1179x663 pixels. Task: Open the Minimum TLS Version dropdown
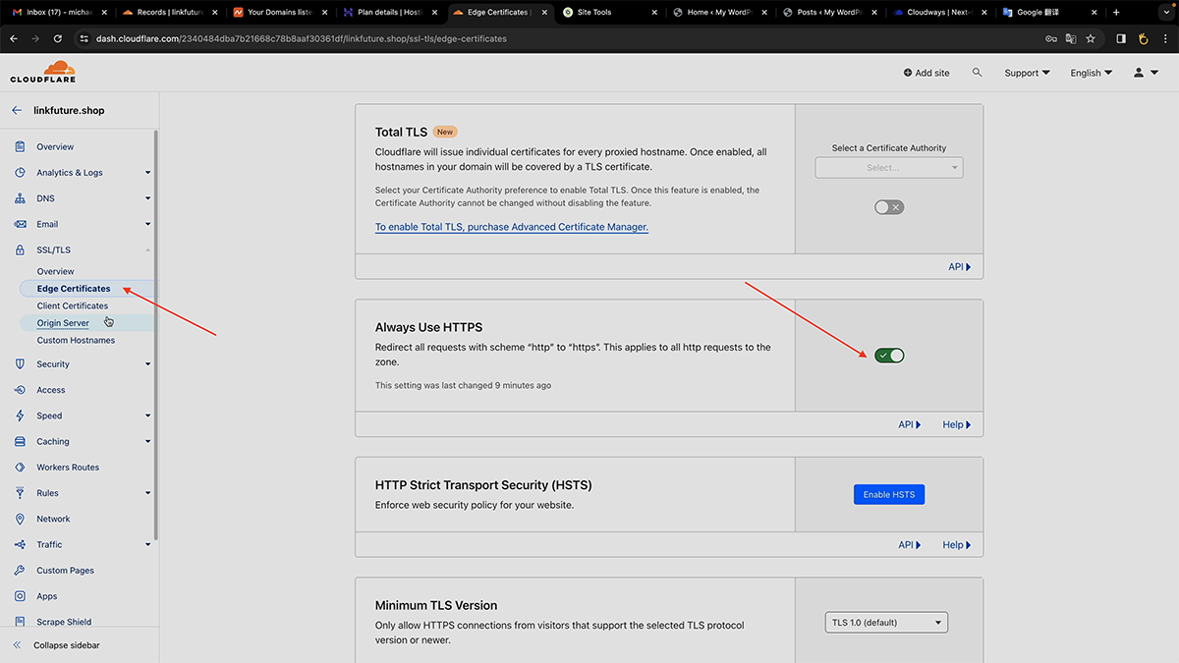887,622
